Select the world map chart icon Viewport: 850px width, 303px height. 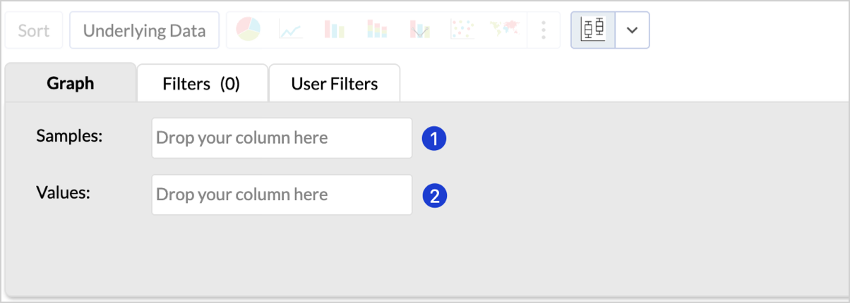click(504, 30)
